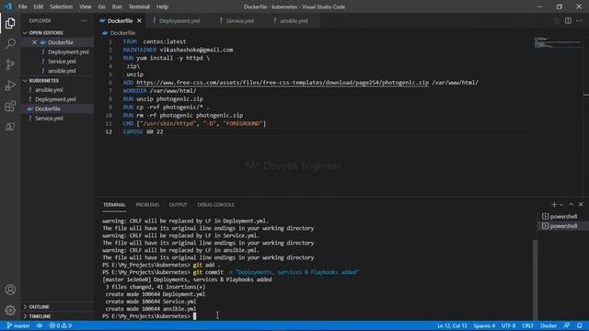Click the terminal vertical scrollbar
This screenshot has width=589, height=331.
tap(535, 280)
